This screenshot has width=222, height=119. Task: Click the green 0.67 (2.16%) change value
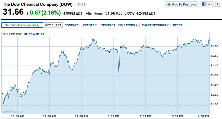[45, 13]
